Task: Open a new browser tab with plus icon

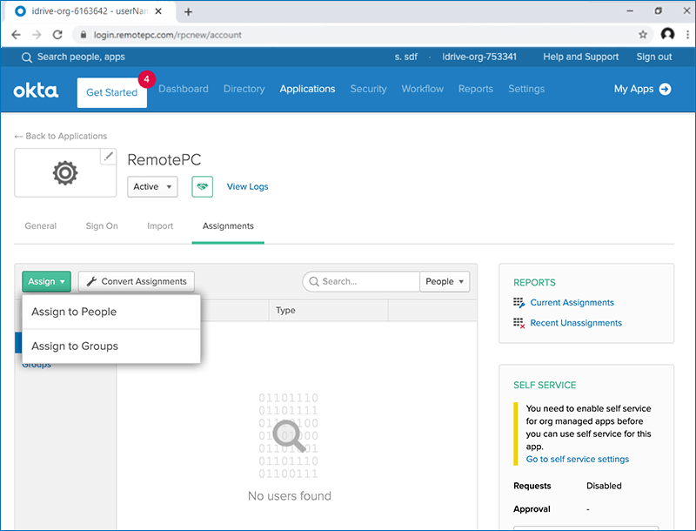Action: [188, 12]
